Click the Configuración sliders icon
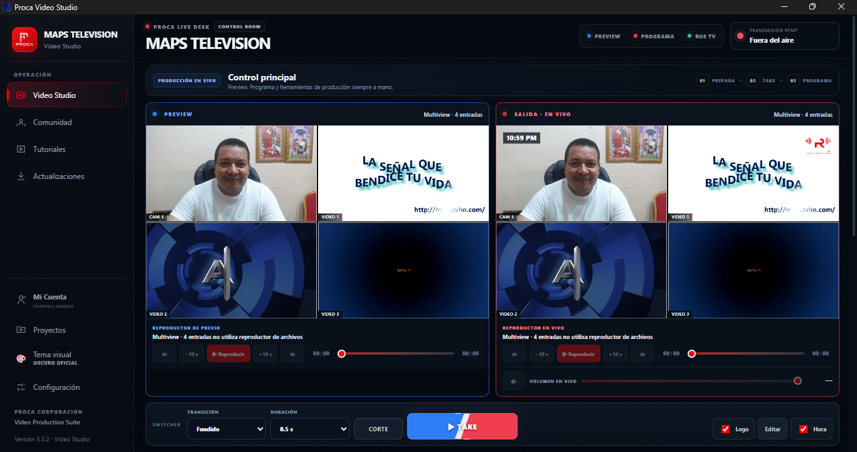 (21, 387)
